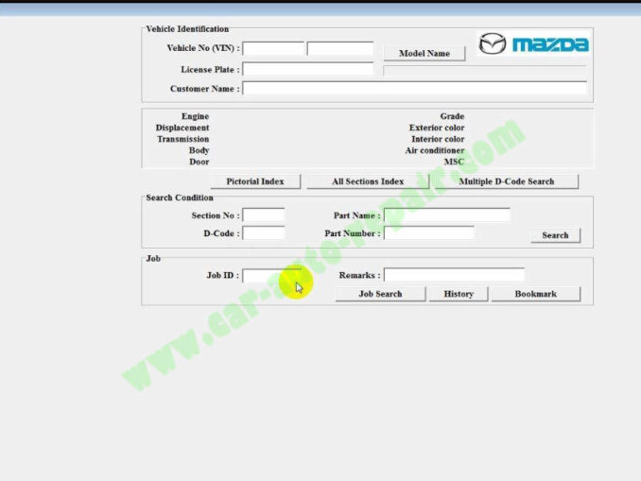Select the Customer Name text field

click(414, 89)
